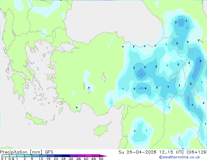Click the 5–10 mm legend color swatch
207x160 pixels.
coord(36,156)
